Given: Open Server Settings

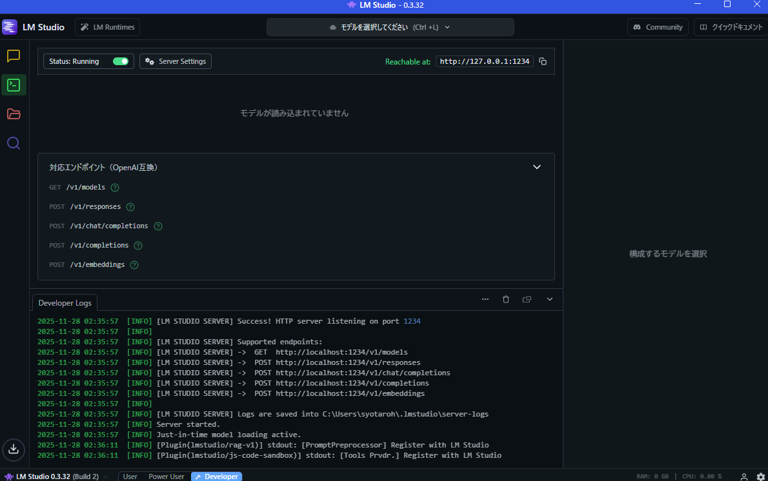Looking at the screenshot, I should point(176,61).
